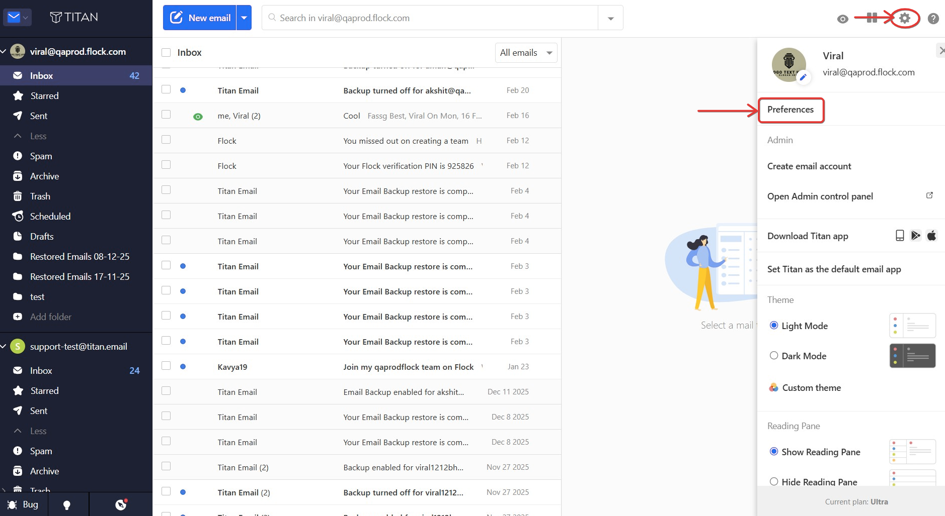Collapse the support-test@titan.email account chevron
Image resolution: width=945 pixels, height=516 pixels.
point(4,346)
